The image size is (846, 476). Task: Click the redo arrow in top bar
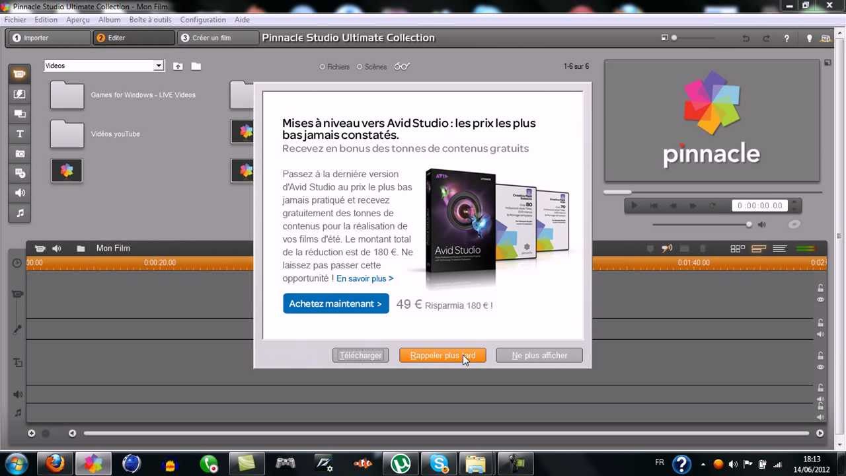tap(766, 38)
